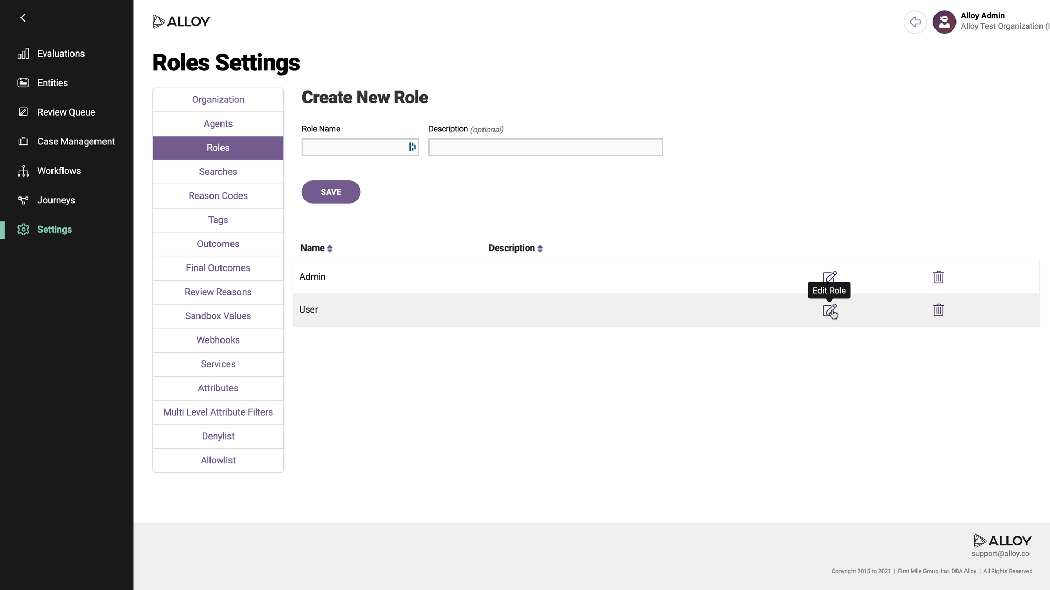Click into the Description optional field
The width and height of the screenshot is (1050, 590).
[x=545, y=147]
